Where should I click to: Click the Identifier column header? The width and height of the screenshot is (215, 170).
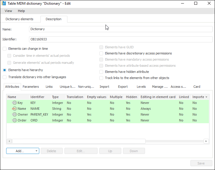pos(37,97)
